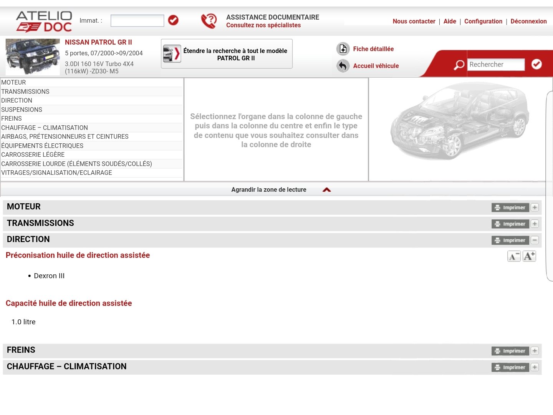This screenshot has height=415, width=553.
Task: Click Agrandir la zone de lecture
Action: pos(269,190)
